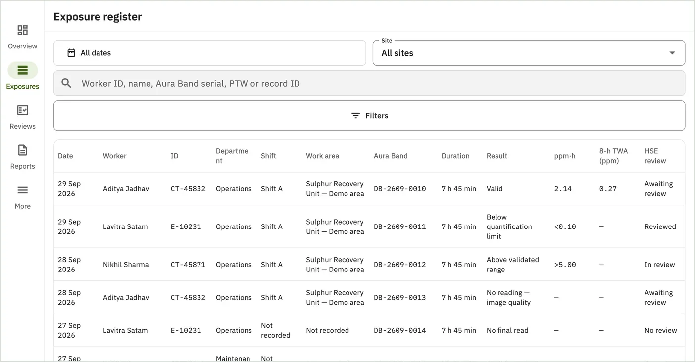695x362 pixels.
Task: Open the Overview dashboard icon
Action: pos(22,30)
